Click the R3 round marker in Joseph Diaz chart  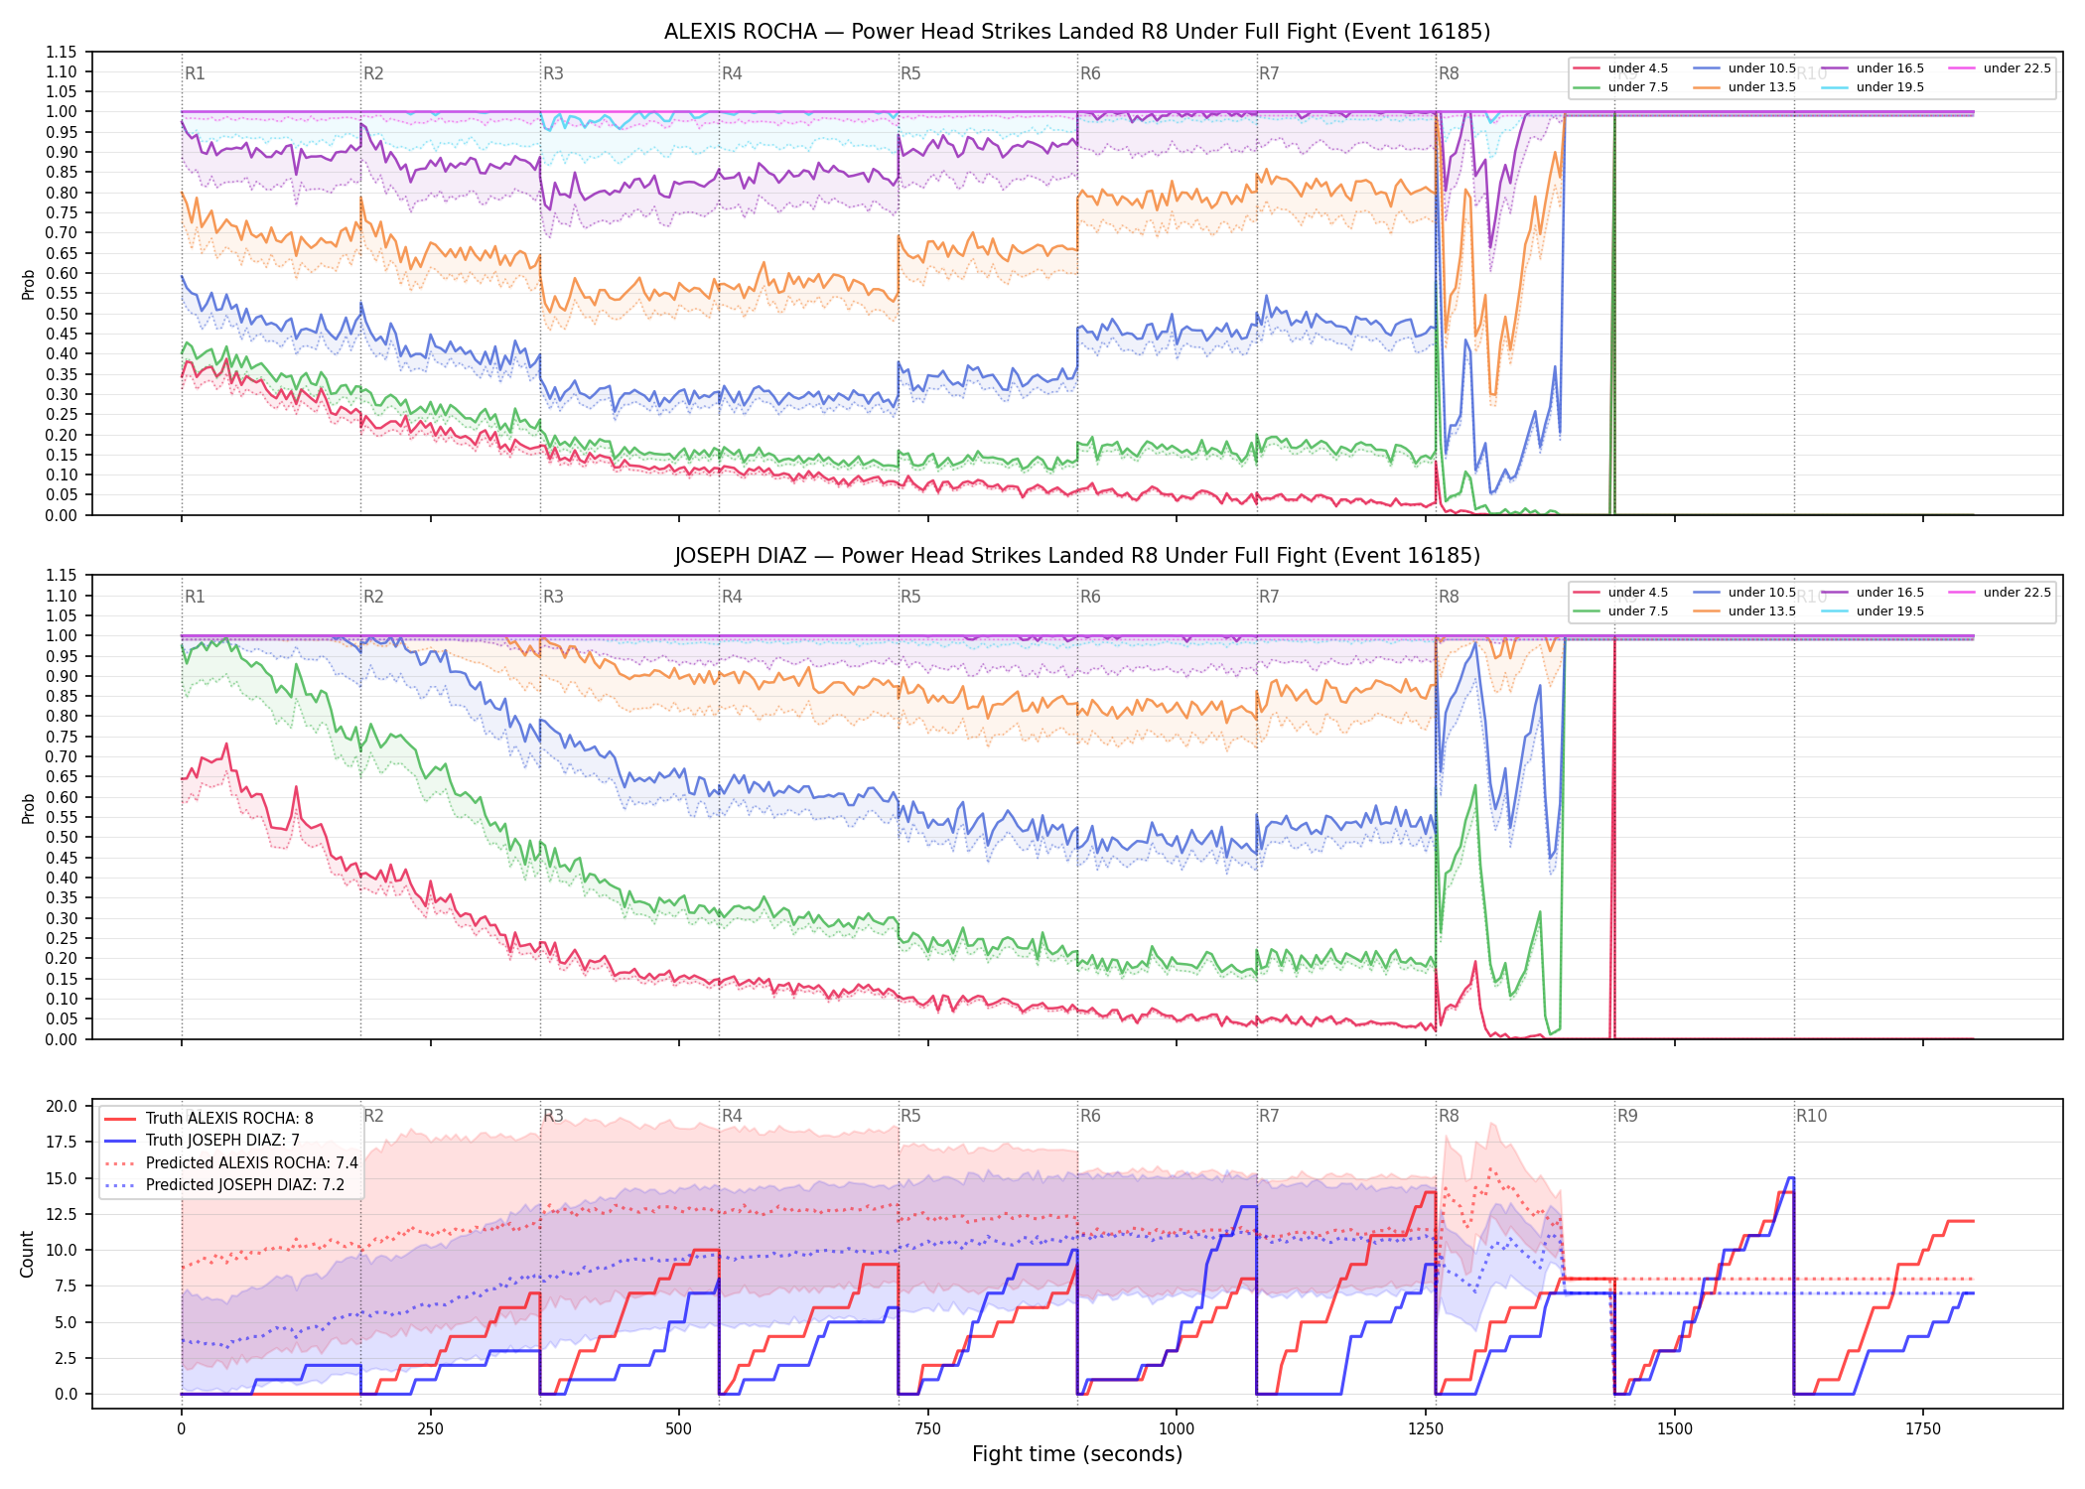(553, 597)
